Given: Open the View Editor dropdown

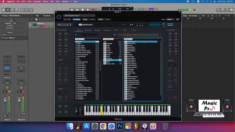Looking at the screenshot, I should point(170,19).
